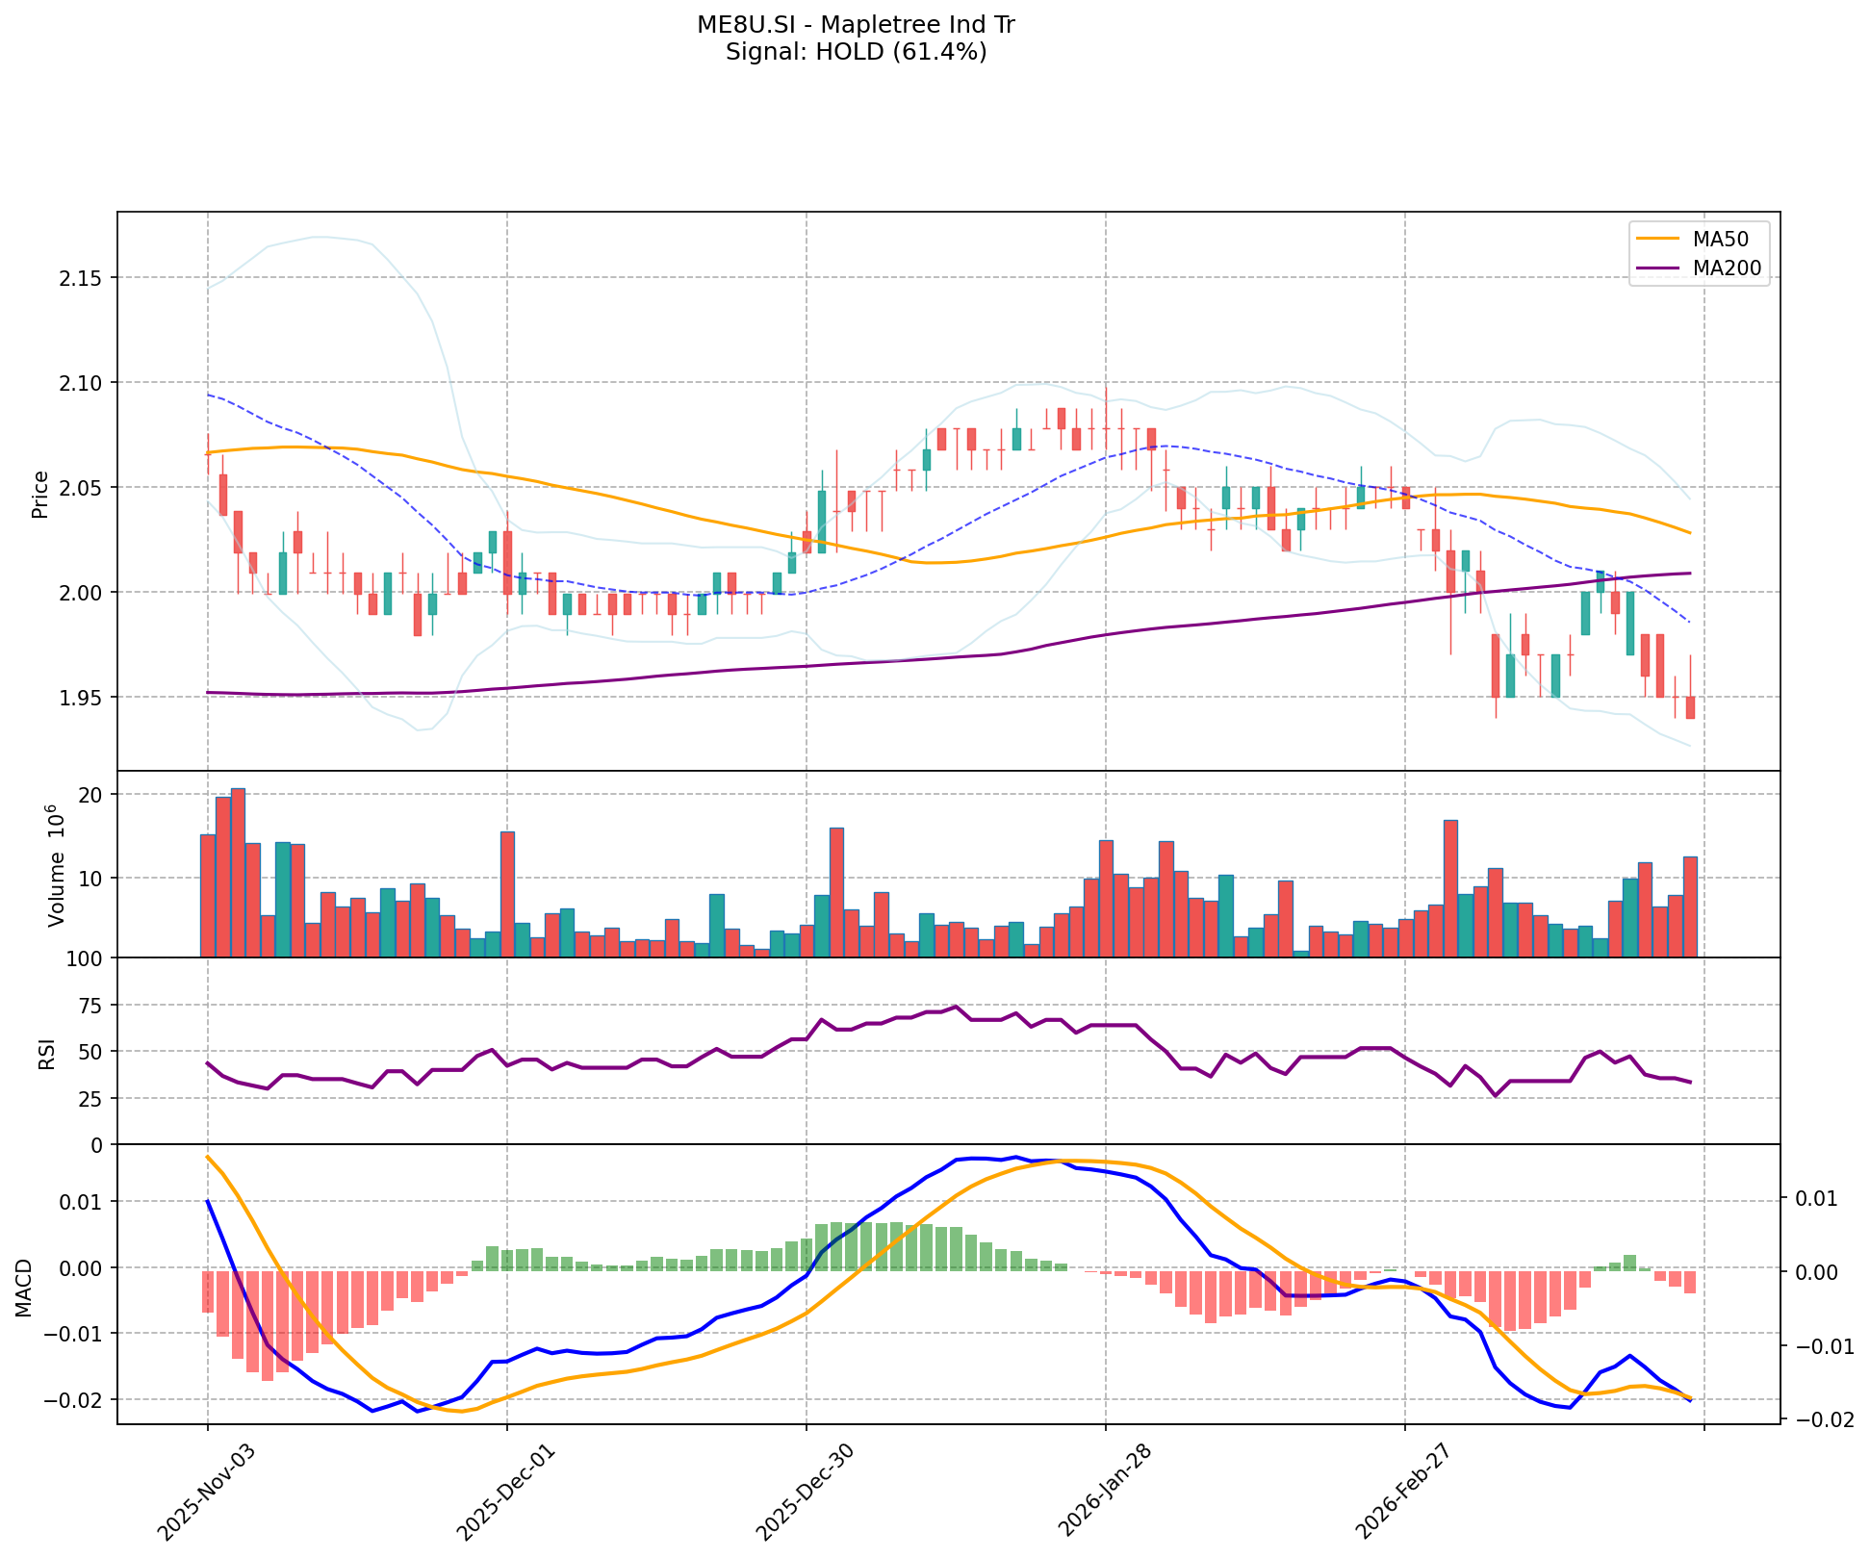Click the RSI axis label
The width and height of the screenshot is (1870, 1558).
[x=46, y=1056]
